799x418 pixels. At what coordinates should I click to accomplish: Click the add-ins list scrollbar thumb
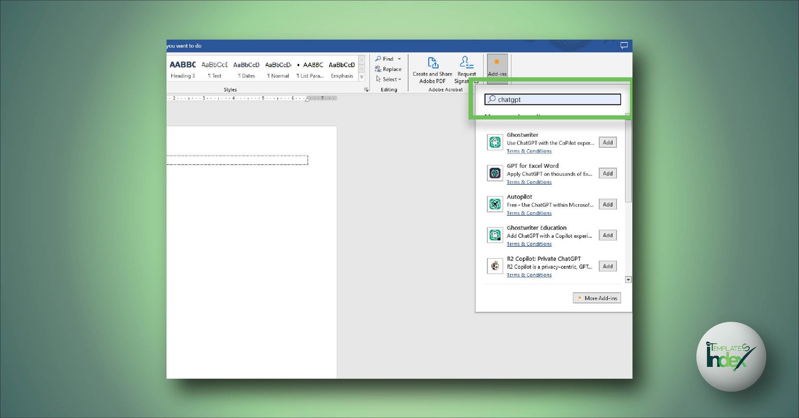628,161
